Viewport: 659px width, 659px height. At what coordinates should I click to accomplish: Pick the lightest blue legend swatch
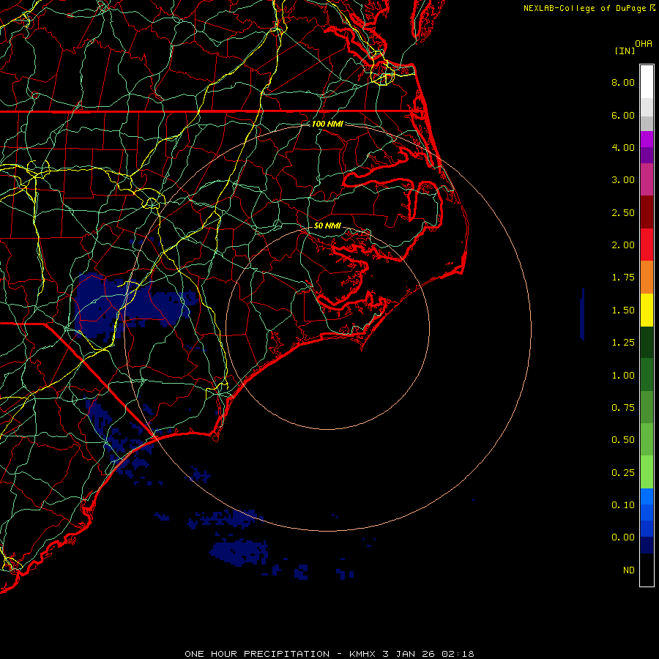tap(647, 496)
